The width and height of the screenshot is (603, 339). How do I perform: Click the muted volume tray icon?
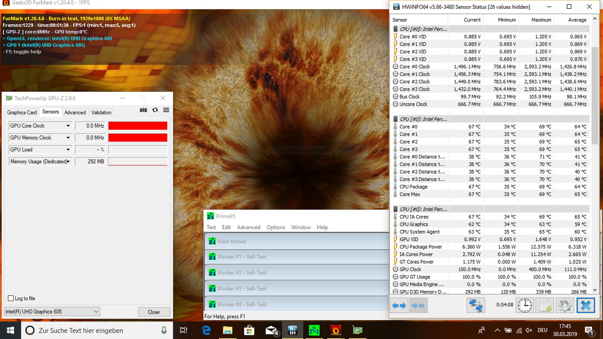point(529,330)
